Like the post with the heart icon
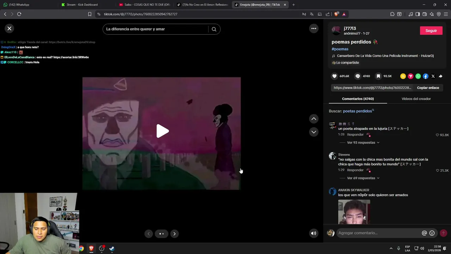 (x=335, y=76)
